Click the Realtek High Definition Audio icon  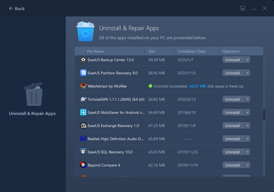[83, 139]
